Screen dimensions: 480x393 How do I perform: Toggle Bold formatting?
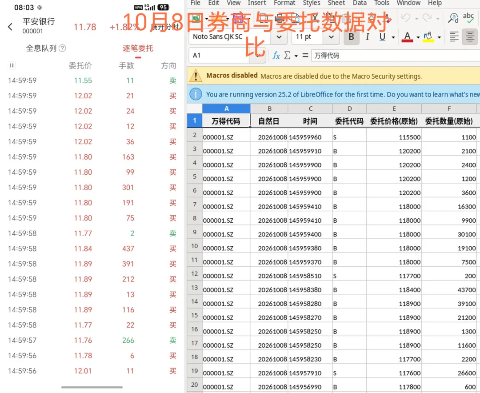point(352,37)
